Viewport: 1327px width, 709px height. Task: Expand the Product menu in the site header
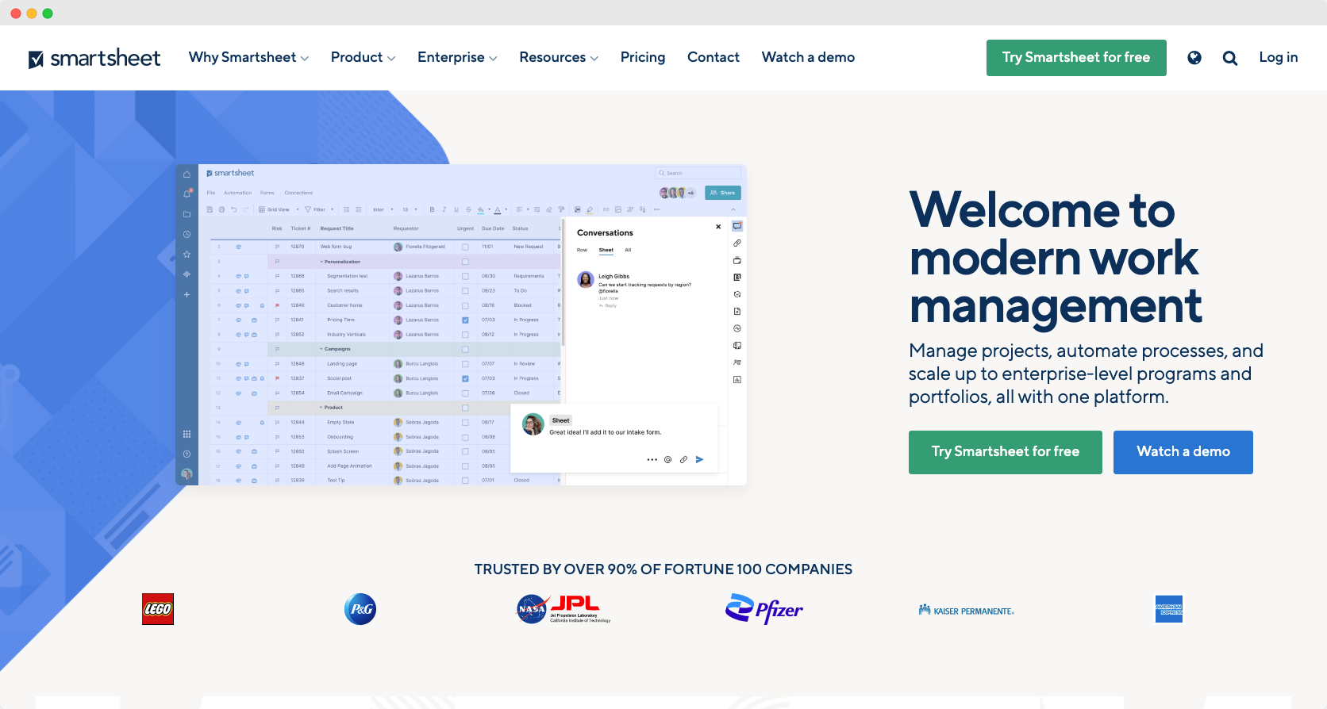tap(363, 57)
